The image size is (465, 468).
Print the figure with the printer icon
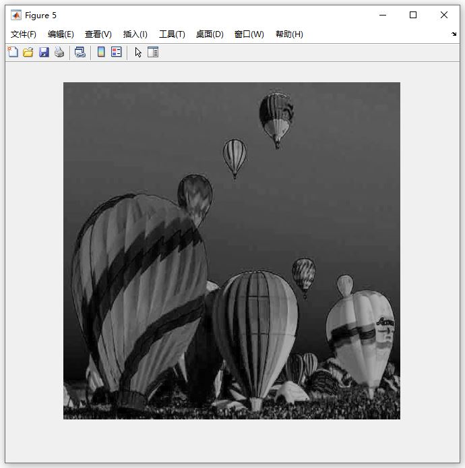tap(59, 52)
